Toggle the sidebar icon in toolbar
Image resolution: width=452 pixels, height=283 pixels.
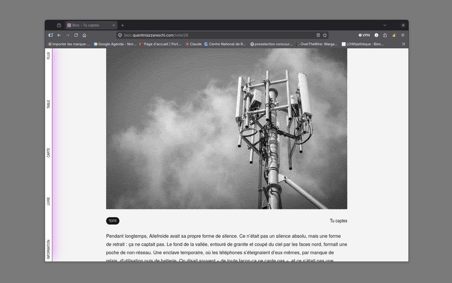click(50, 35)
